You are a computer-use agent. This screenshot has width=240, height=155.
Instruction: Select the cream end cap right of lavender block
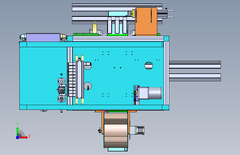click(63, 37)
